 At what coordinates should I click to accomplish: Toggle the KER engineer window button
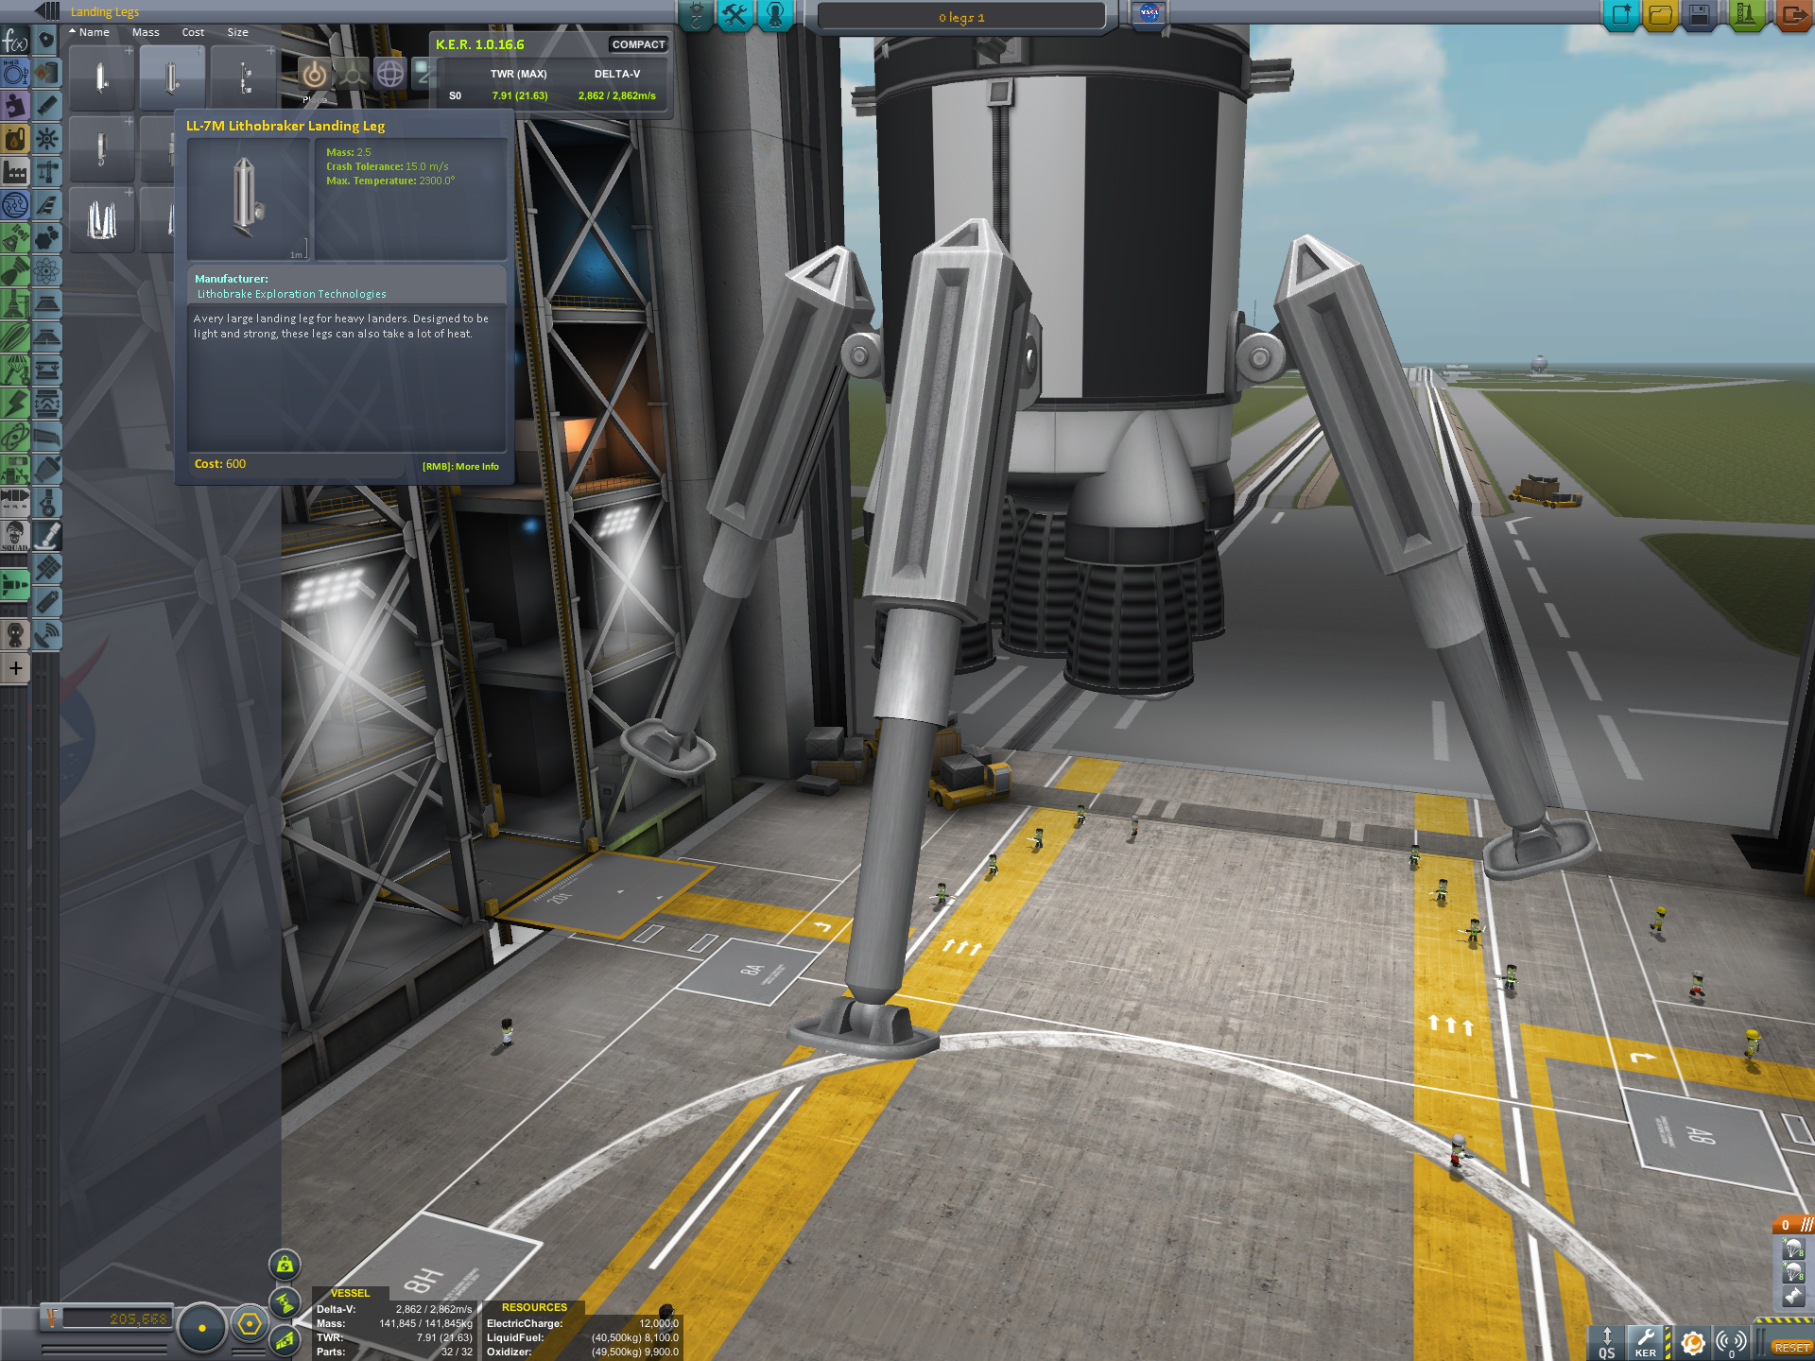pos(1646,1341)
